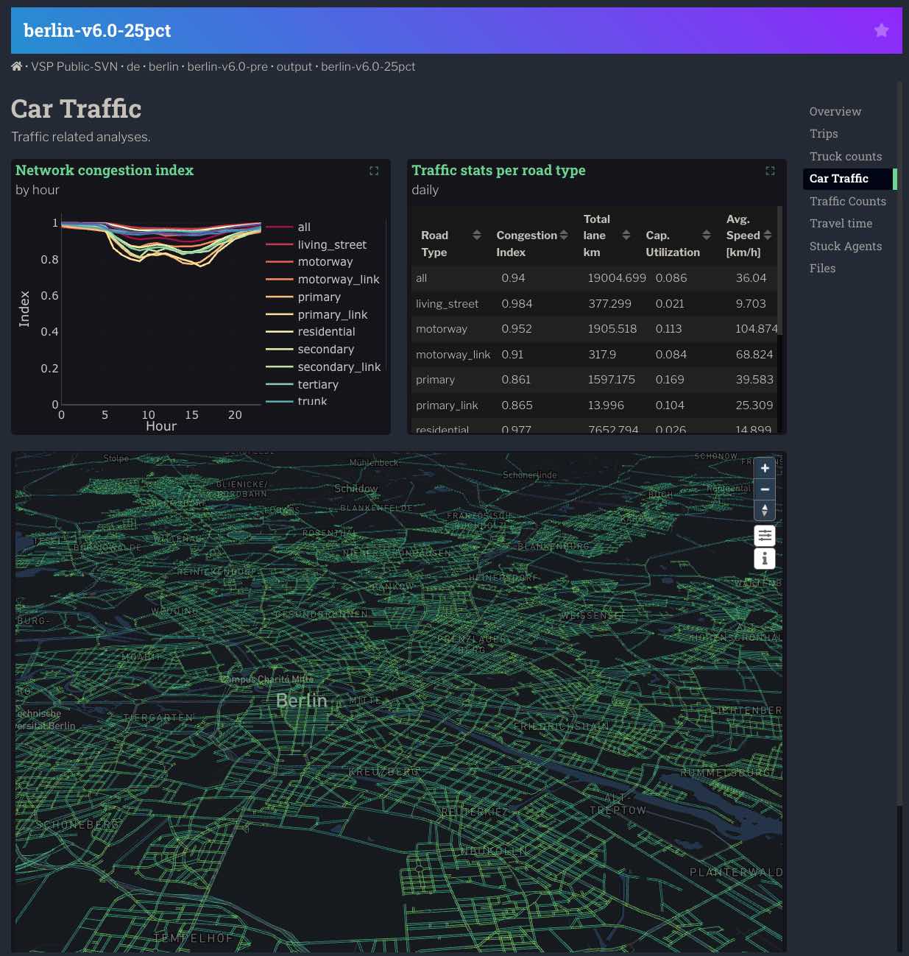This screenshot has height=956, width=909.
Task: Hide the tertiary line via legend
Action: click(317, 384)
